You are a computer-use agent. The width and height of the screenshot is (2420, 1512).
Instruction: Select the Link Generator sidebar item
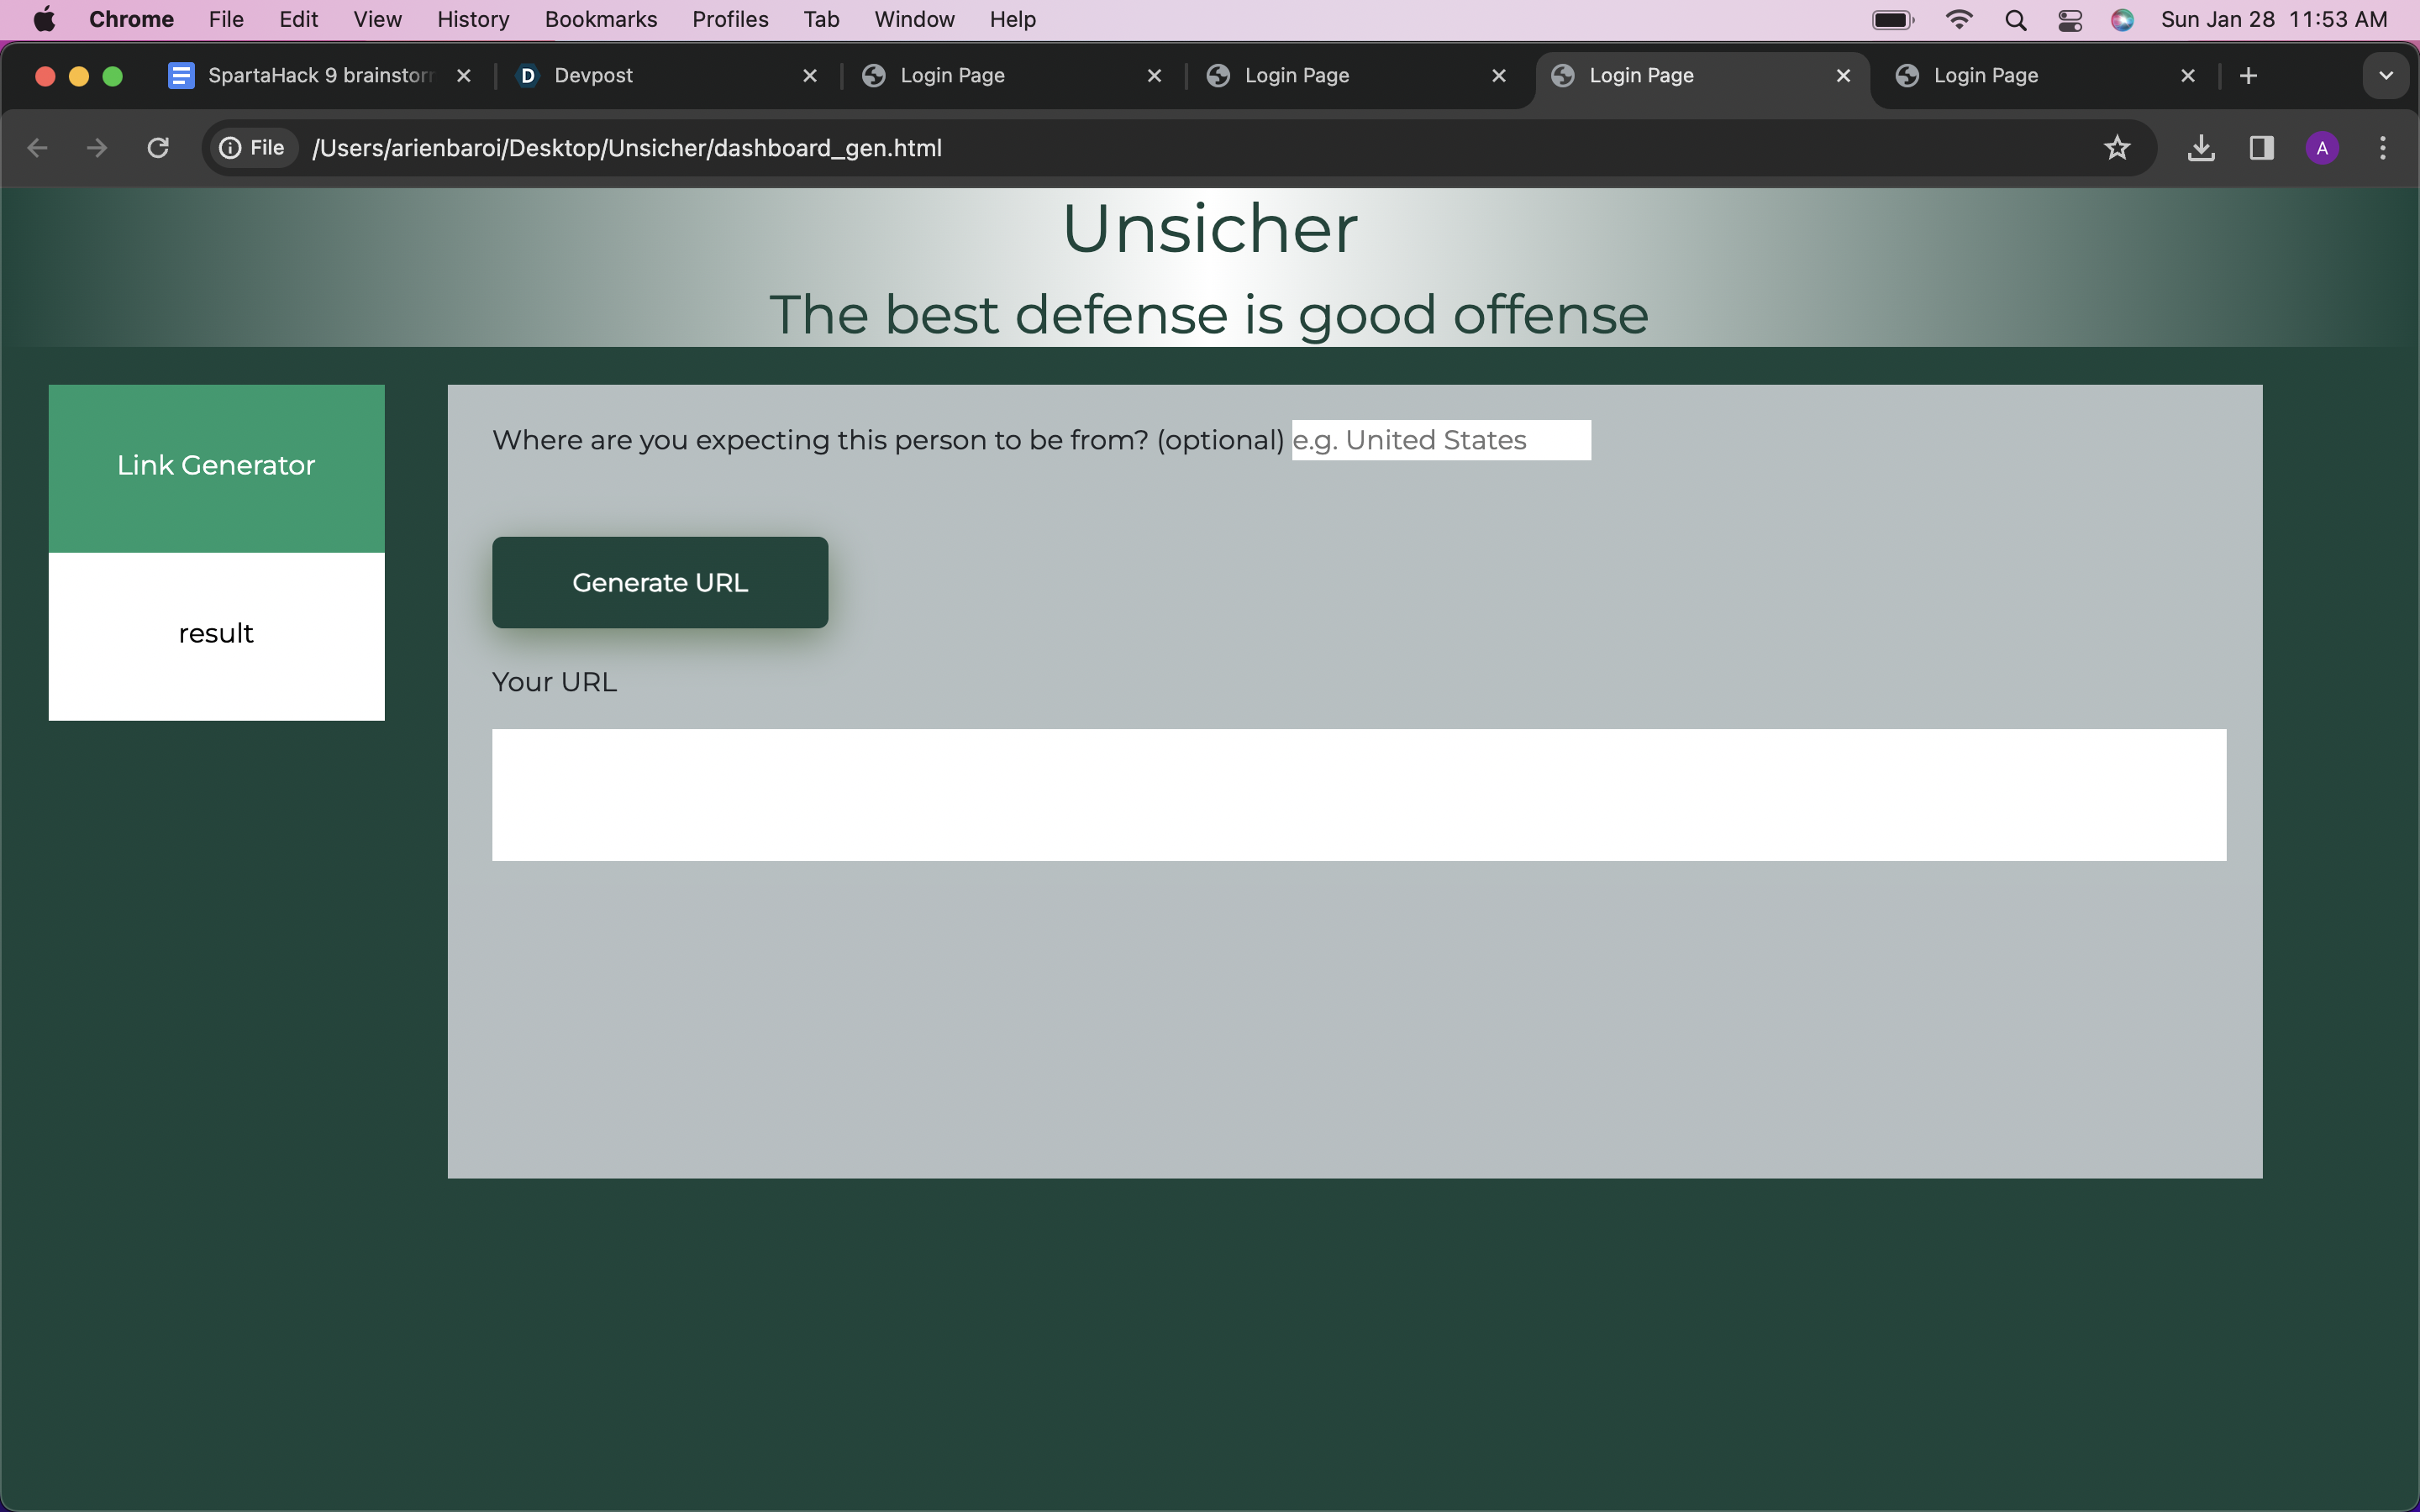[216, 467]
